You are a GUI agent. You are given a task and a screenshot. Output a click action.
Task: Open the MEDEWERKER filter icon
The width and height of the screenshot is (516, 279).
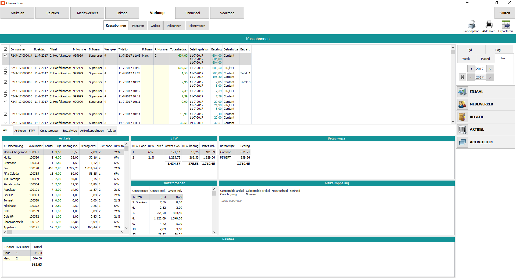(462, 104)
